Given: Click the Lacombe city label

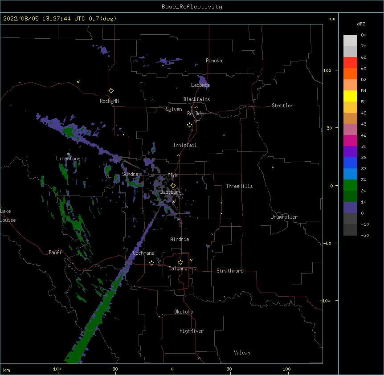Looking at the screenshot, I should 200,85.
